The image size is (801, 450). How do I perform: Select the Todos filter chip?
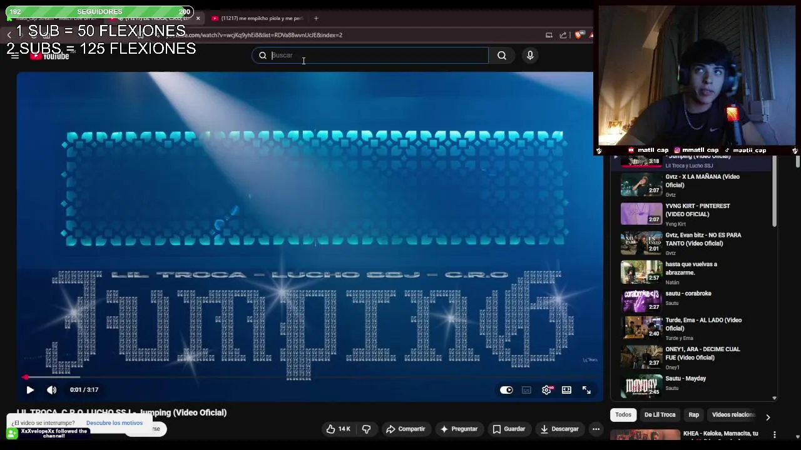point(623,415)
